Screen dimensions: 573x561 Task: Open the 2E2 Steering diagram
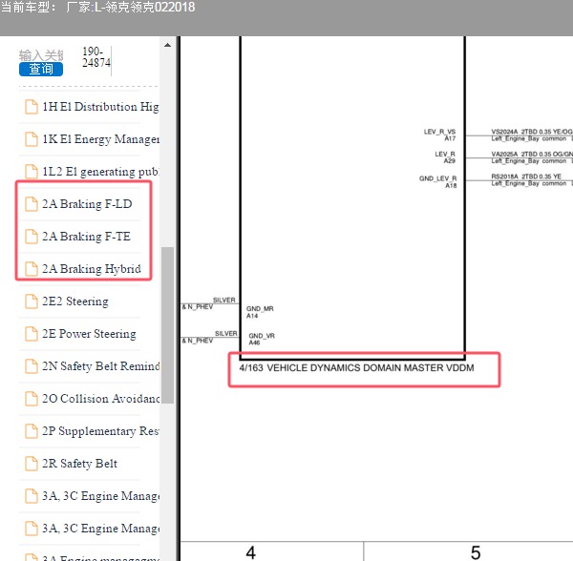click(x=75, y=301)
